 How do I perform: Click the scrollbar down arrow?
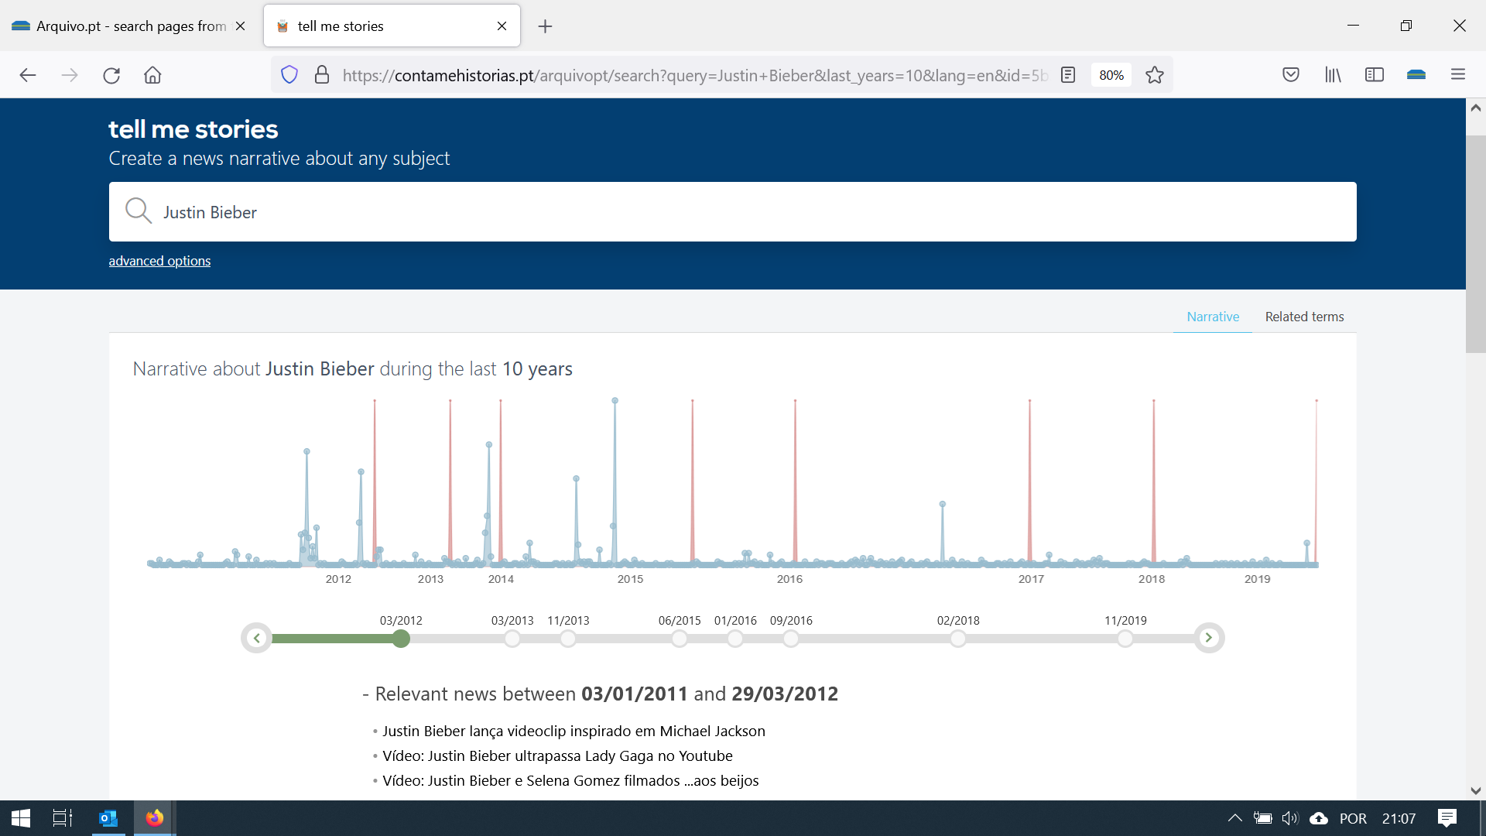click(x=1475, y=790)
